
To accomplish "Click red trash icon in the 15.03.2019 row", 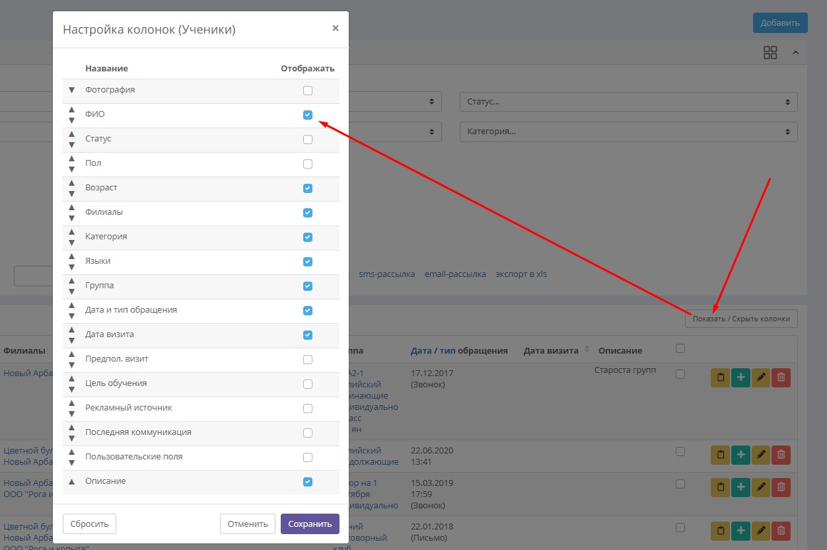I will coord(781,487).
